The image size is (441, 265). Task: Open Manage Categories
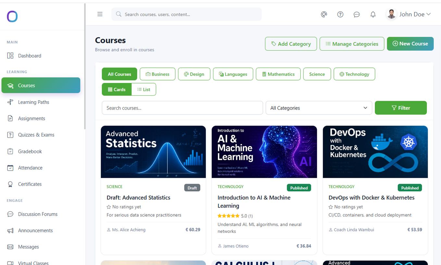click(352, 44)
